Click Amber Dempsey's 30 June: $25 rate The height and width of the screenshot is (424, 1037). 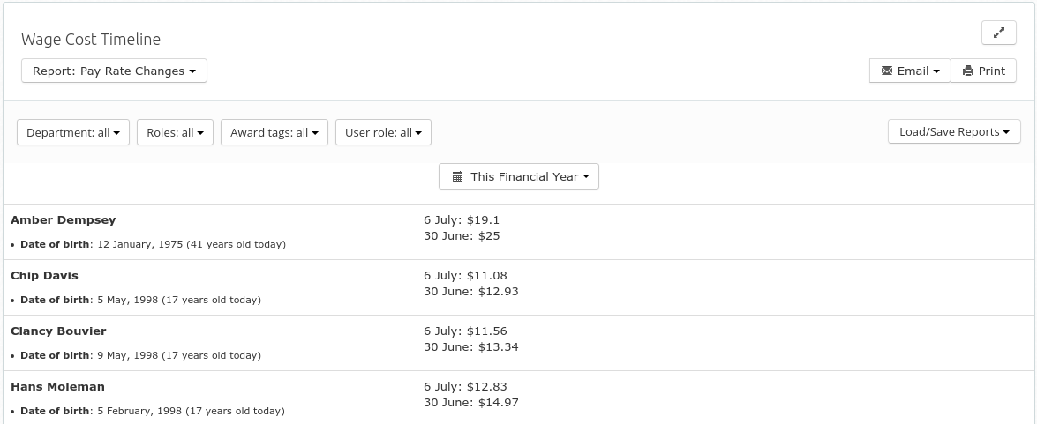462,235
